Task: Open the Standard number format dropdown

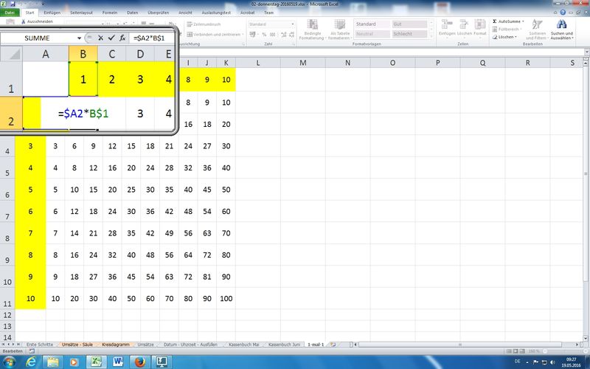Action: [293, 24]
